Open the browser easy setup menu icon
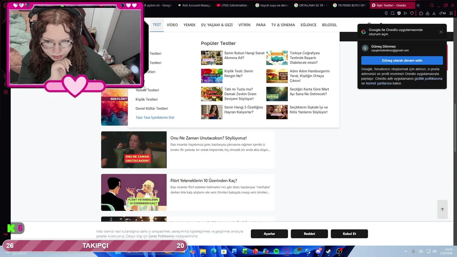This screenshot has width=457, height=257. tap(451, 13)
